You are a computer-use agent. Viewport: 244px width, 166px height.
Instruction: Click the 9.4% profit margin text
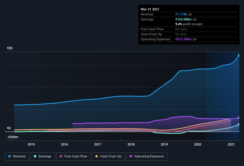(x=189, y=24)
